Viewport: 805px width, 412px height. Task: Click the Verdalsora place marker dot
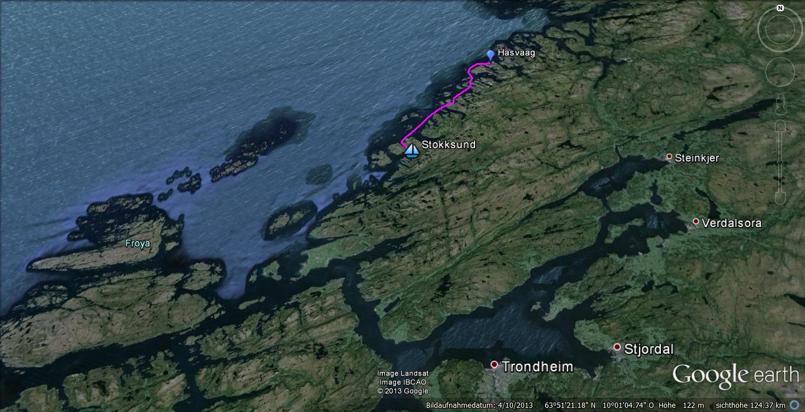click(696, 222)
